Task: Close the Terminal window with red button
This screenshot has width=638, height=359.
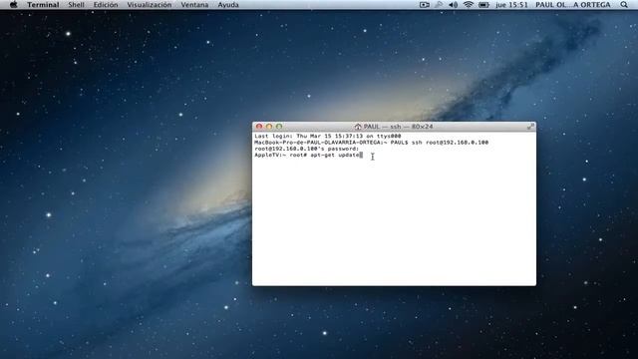Action: 259,127
